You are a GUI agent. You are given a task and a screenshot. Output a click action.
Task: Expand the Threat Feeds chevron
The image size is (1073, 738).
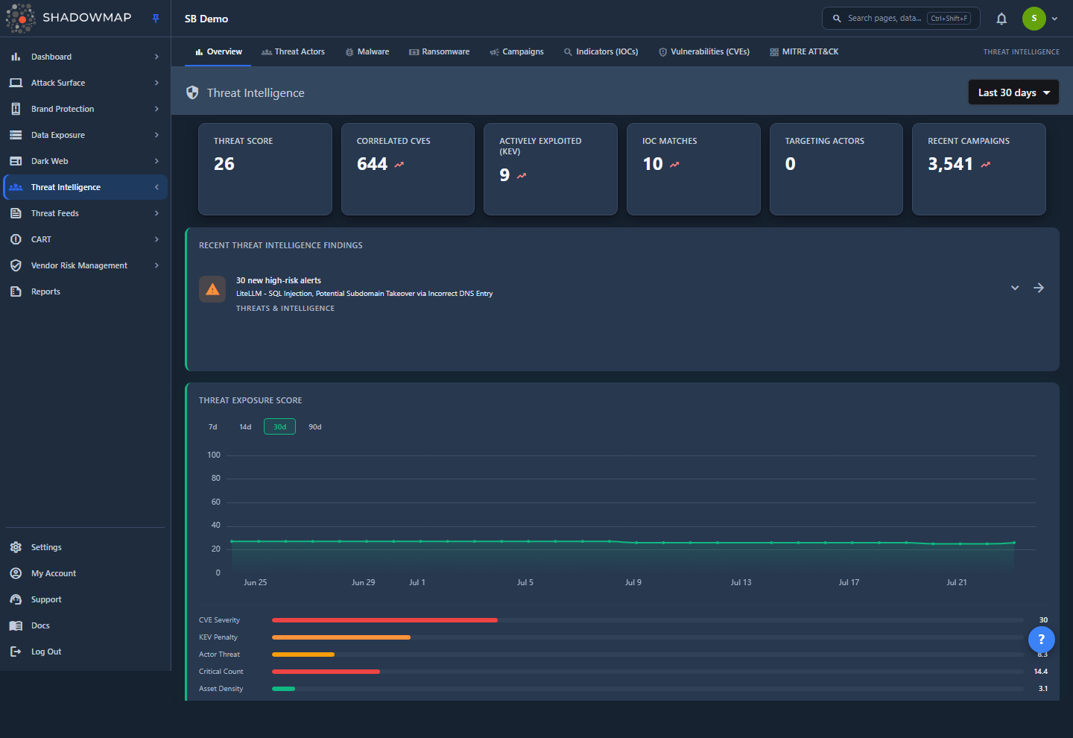(x=156, y=213)
